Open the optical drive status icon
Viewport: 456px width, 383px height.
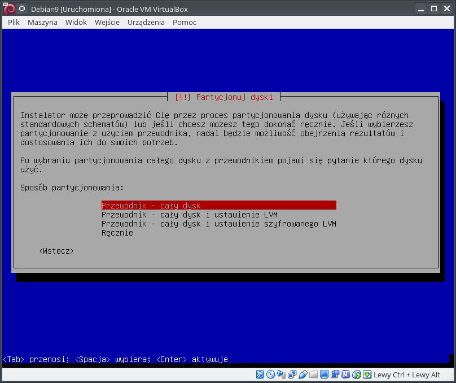click(x=271, y=375)
